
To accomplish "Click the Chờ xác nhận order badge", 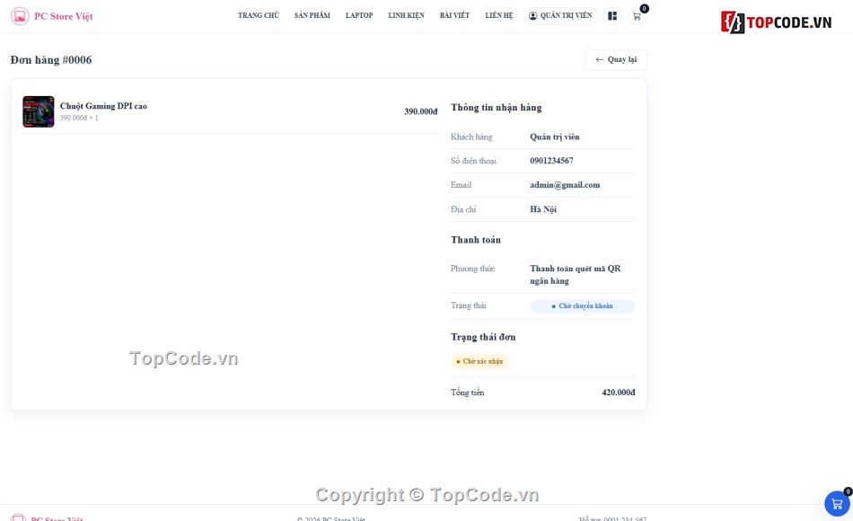I will click(x=479, y=361).
